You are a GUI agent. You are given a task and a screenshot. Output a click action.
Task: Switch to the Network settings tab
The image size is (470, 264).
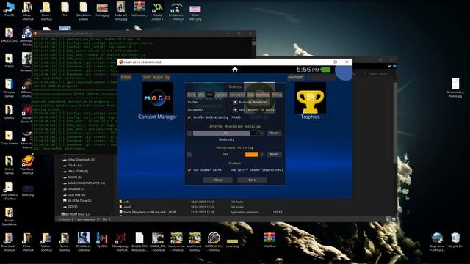263,95
